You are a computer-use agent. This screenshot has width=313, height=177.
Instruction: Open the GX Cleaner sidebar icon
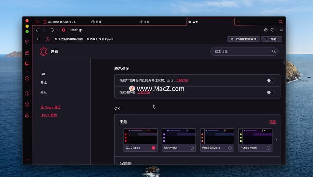click(27, 53)
